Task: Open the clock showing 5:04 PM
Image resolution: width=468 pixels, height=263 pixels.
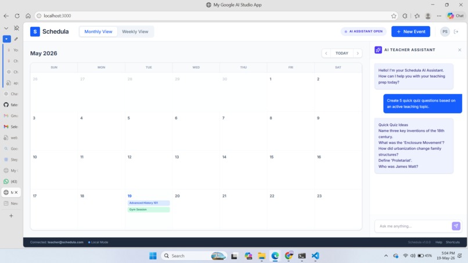Action: coord(446,255)
